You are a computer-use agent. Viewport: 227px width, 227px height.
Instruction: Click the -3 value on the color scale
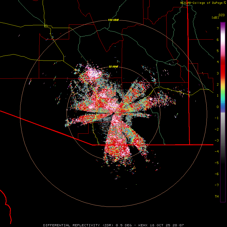217,140
